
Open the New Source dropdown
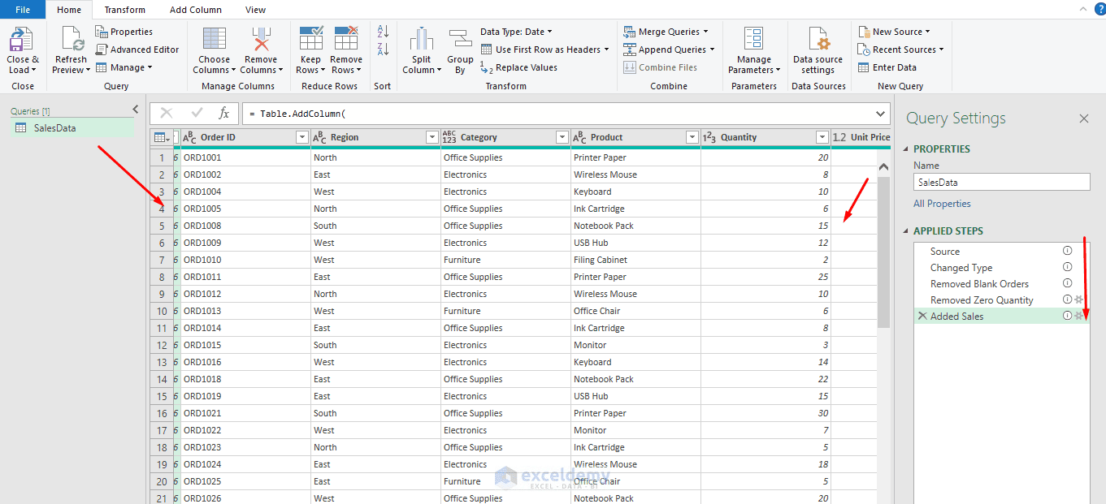[x=895, y=32]
